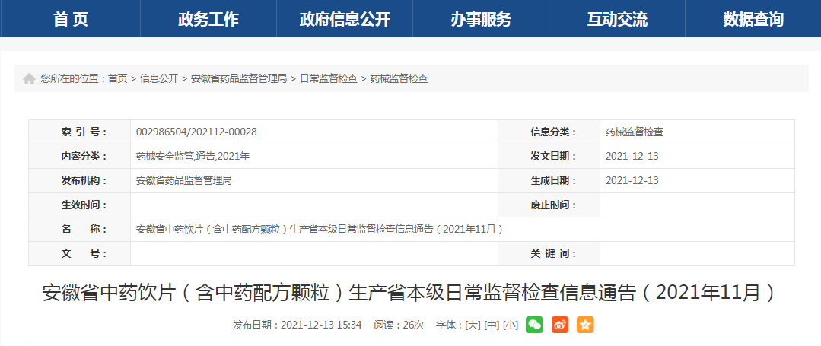This screenshot has height=346, width=821.
Task: Set font size to medium [中]
Action: click(492, 325)
